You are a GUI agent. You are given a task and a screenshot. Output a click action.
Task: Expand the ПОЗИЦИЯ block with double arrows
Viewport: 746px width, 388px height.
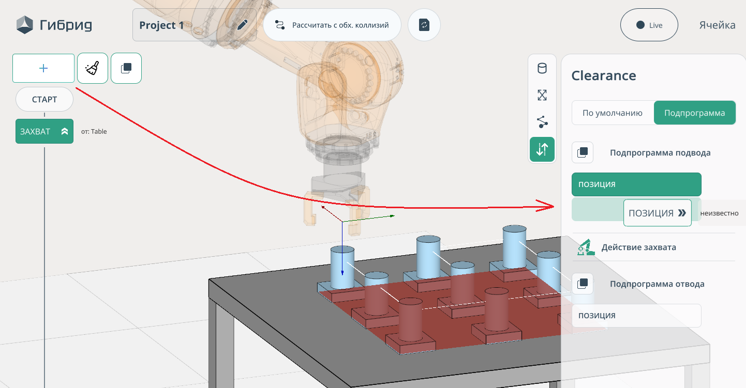coord(682,213)
